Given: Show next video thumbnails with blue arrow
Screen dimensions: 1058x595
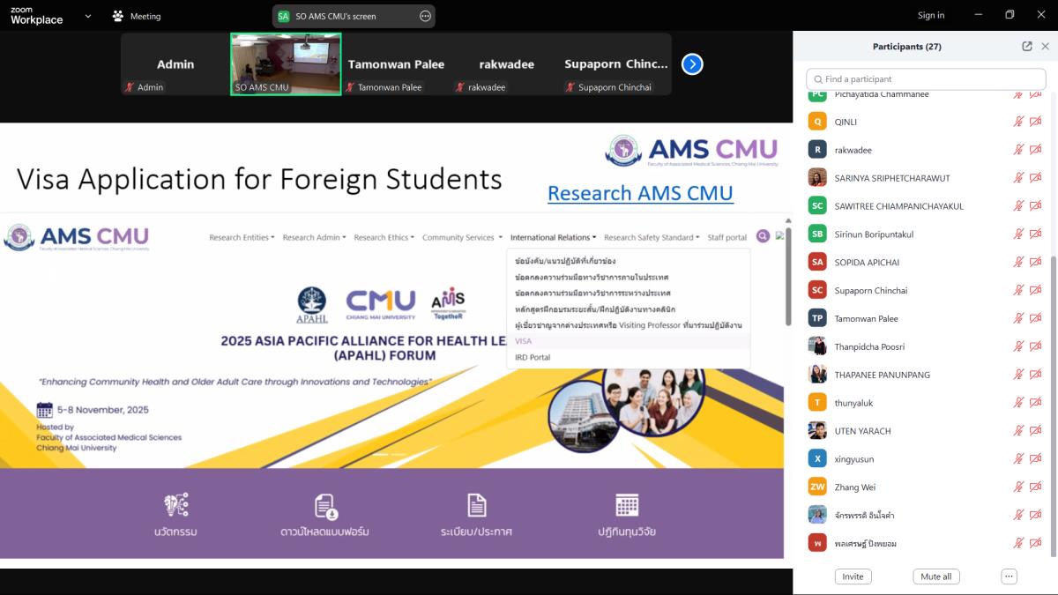Looking at the screenshot, I should [x=692, y=64].
